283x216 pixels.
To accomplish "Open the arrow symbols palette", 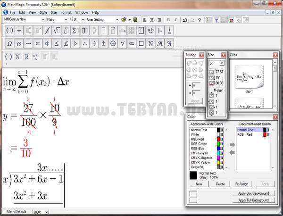I will 28,43.
